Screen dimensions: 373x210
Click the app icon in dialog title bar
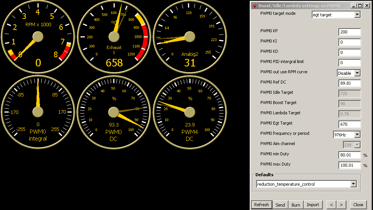point(255,6)
